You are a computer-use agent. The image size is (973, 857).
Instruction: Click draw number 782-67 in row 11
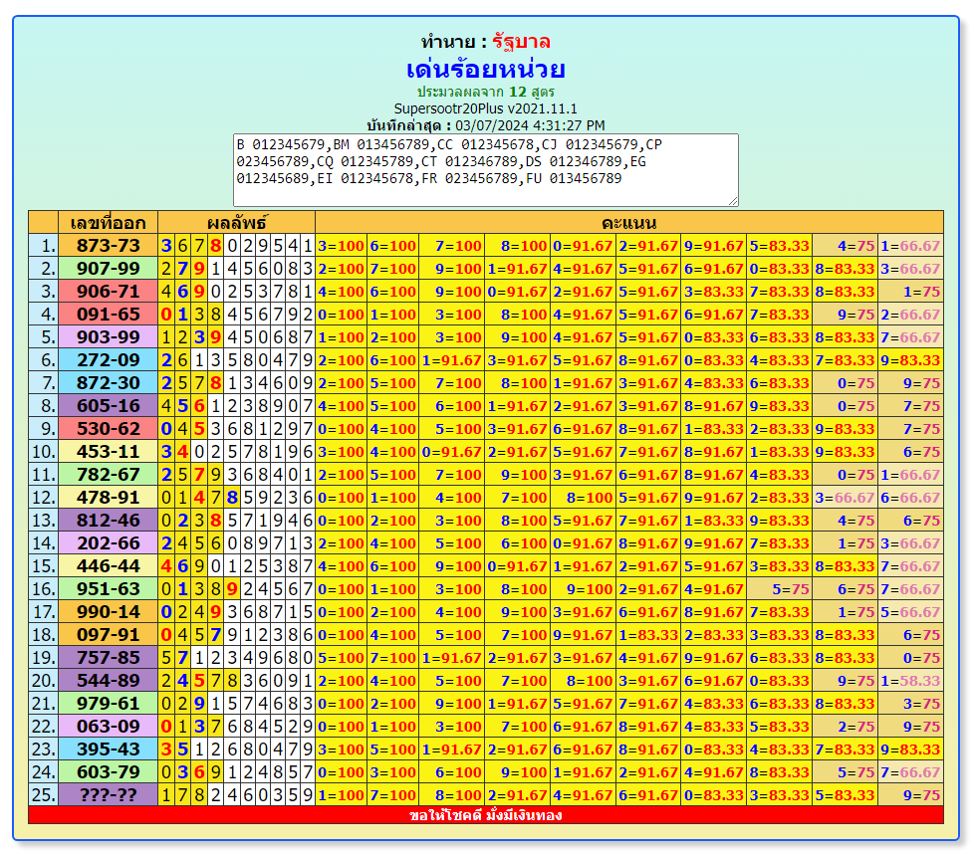(x=108, y=475)
